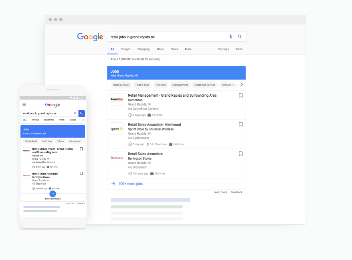
Task: Select the Customer Service filter chip
Action: pyautogui.click(x=205, y=85)
